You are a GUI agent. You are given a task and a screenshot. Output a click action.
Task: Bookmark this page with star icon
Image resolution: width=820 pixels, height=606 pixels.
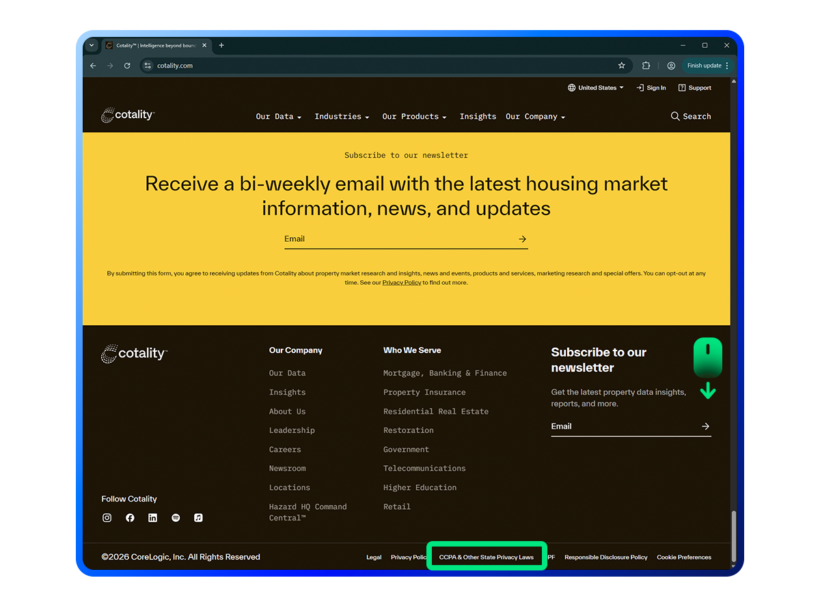tap(621, 66)
